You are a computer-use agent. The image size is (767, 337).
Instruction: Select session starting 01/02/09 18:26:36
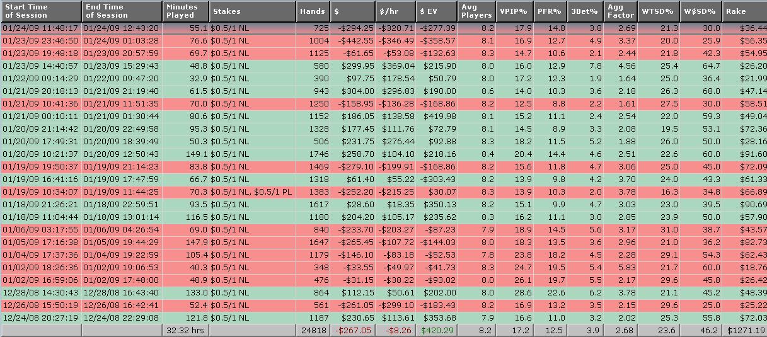383,268
